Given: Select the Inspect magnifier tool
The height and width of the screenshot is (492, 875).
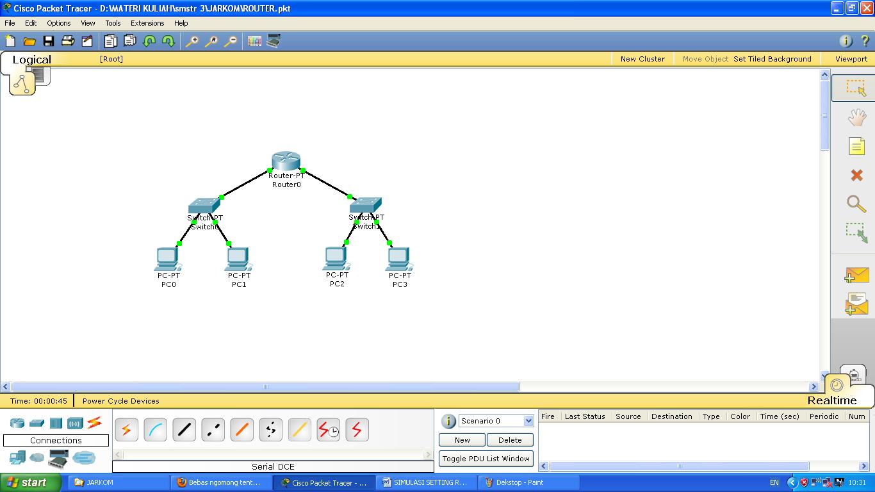Looking at the screenshot, I should (x=856, y=205).
